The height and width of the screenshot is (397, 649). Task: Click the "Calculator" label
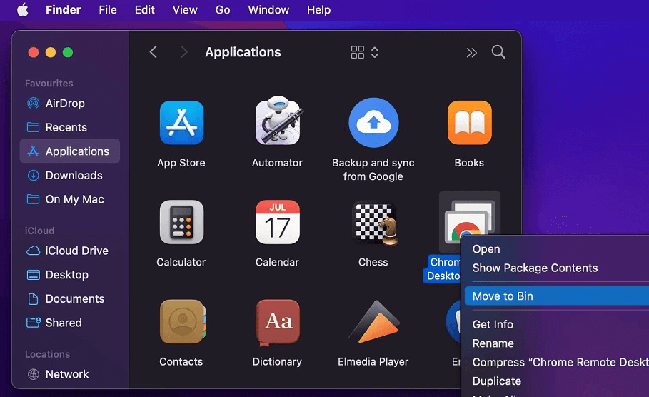pos(181,262)
